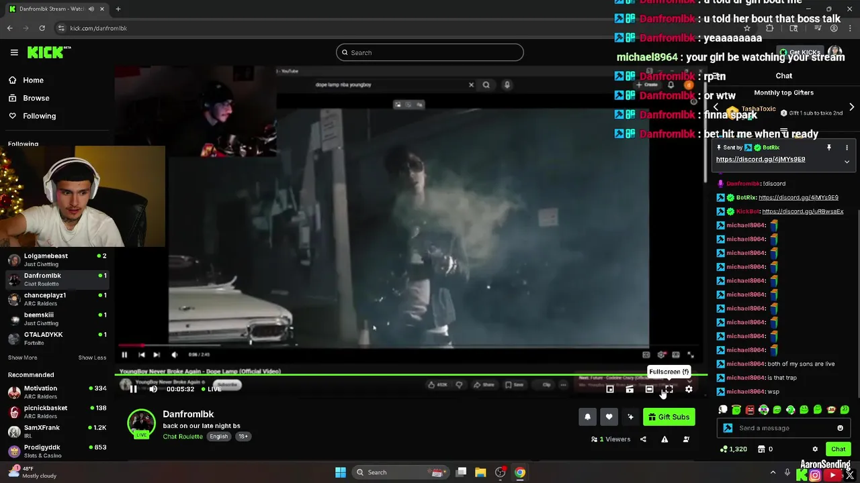This screenshot has height=483, width=860.
Task: Open beemskiii channel in sidebar
Action: (56, 319)
